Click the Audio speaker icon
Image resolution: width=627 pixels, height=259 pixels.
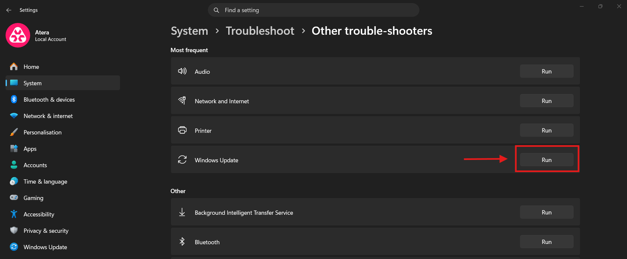pyautogui.click(x=182, y=71)
